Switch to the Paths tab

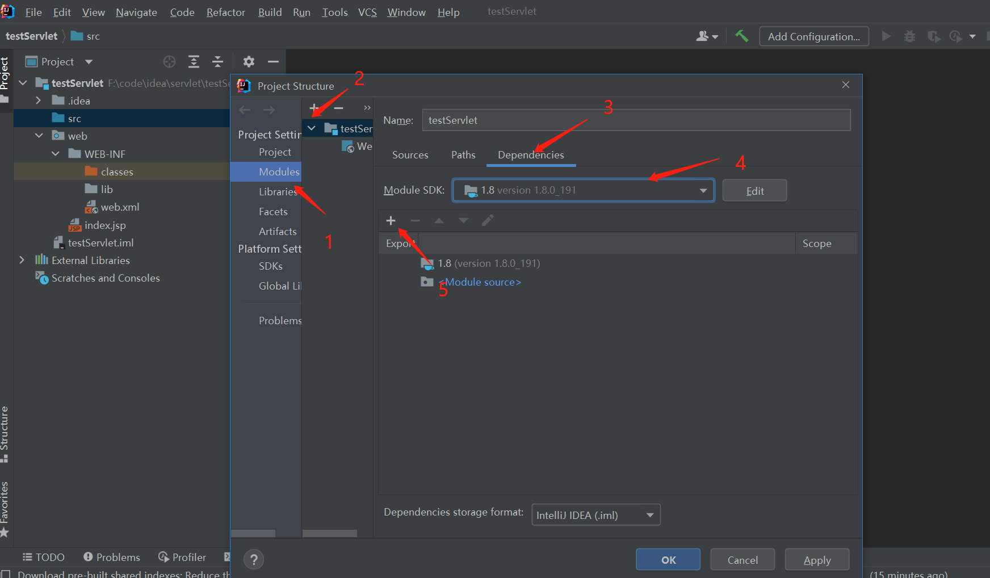[x=463, y=155]
